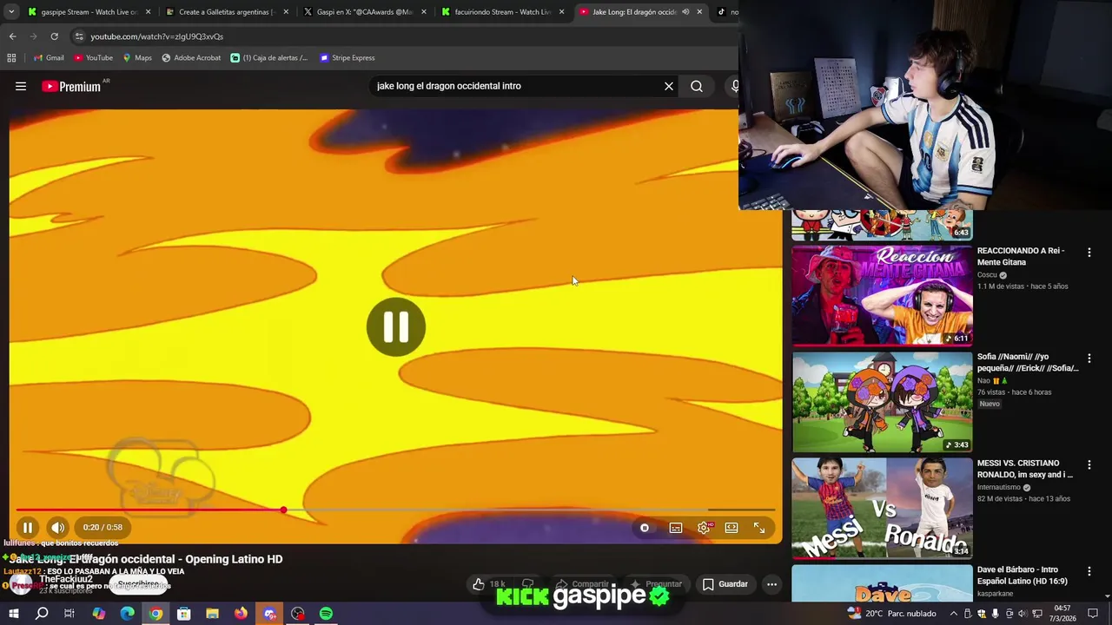
Task: Open 'MESSI VS. CRISTIANO RONALDO' title link
Action: 1025,469
